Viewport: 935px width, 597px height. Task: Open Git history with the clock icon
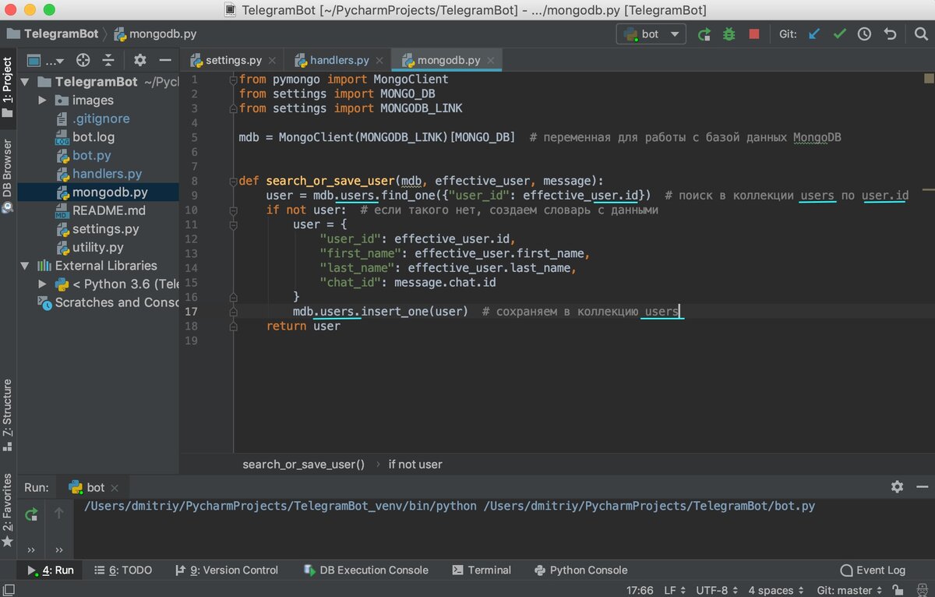[865, 34]
